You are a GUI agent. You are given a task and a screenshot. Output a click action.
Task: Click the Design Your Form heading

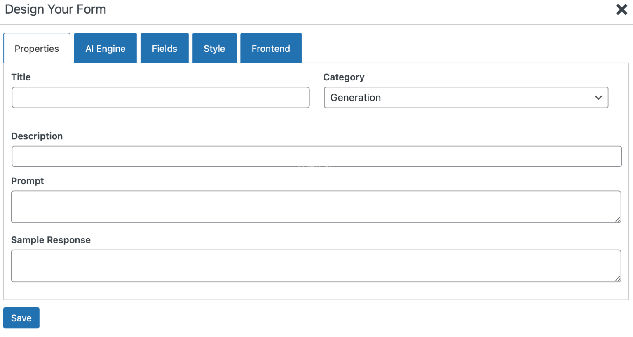(56, 9)
